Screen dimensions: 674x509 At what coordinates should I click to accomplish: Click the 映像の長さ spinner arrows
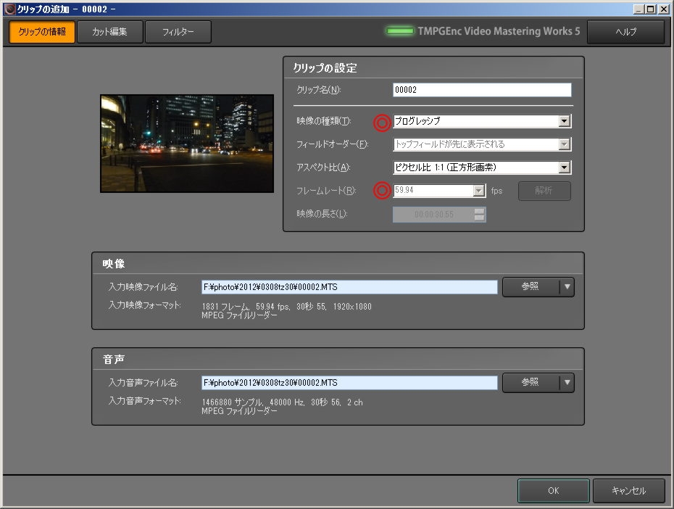click(x=479, y=214)
